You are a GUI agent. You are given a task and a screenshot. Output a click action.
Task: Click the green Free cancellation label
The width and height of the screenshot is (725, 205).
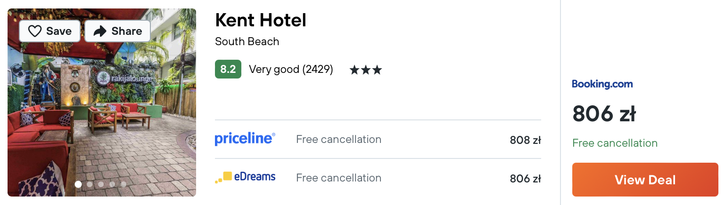point(615,143)
